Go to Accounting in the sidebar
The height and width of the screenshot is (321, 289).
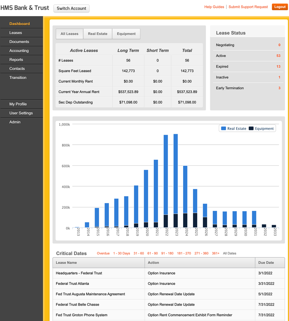(19, 51)
